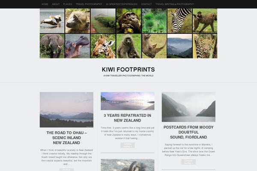Open the 3 Years Repatriated post title
257x171 pixels.
pyautogui.click(x=128, y=118)
